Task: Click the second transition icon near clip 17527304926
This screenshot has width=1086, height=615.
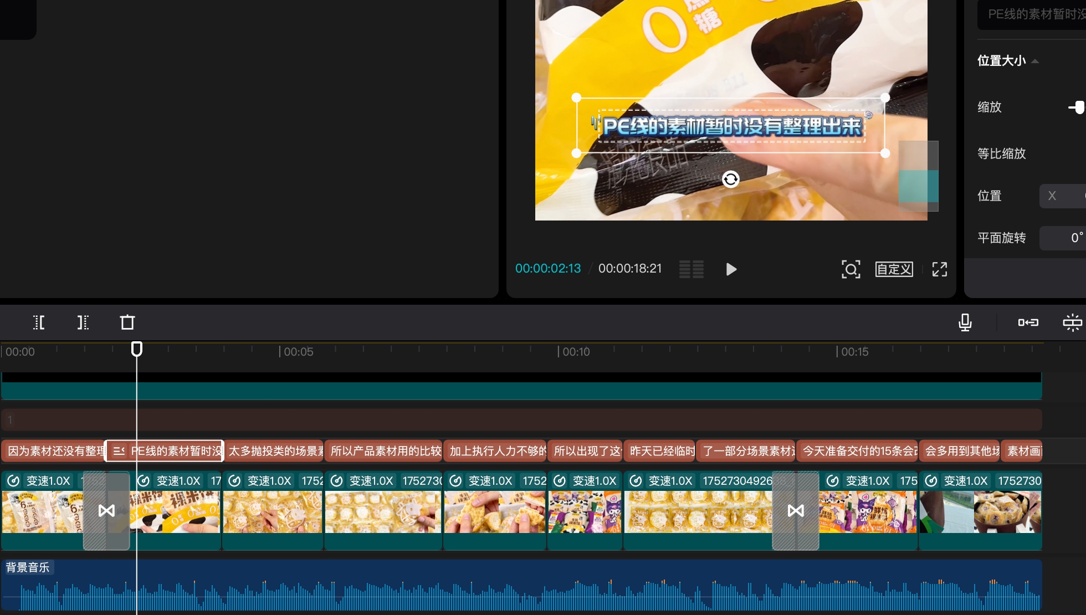Action: tap(796, 510)
